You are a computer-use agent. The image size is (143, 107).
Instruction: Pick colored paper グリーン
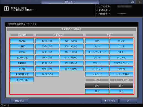(x=97, y=63)
